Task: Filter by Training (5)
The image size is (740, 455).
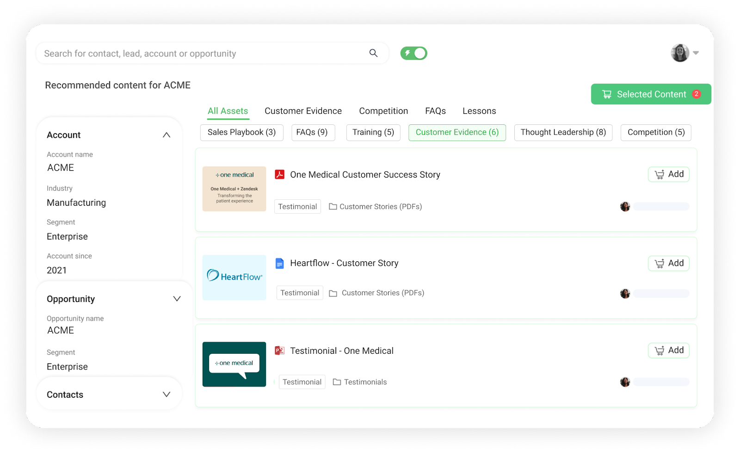Action: pos(373,132)
